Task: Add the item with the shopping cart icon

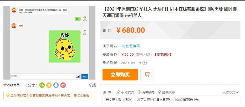Action: point(147,74)
